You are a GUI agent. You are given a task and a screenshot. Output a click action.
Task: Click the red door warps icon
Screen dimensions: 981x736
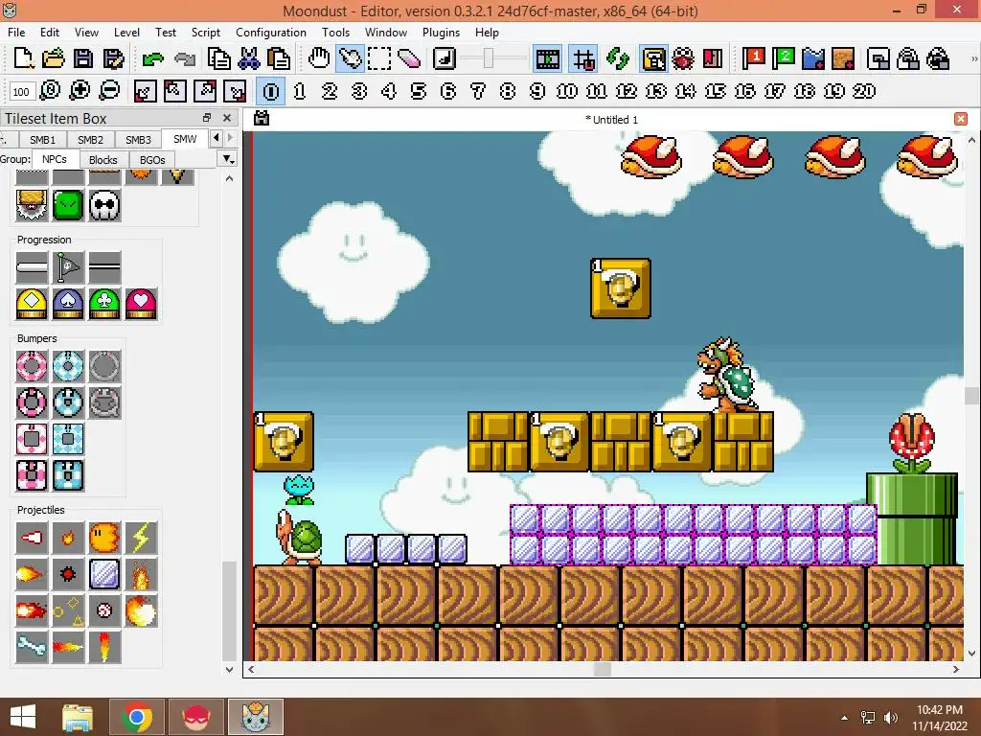(x=713, y=58)
